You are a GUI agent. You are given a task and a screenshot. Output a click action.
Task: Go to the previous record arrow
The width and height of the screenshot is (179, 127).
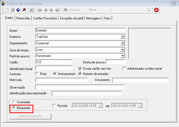[46, 10]
